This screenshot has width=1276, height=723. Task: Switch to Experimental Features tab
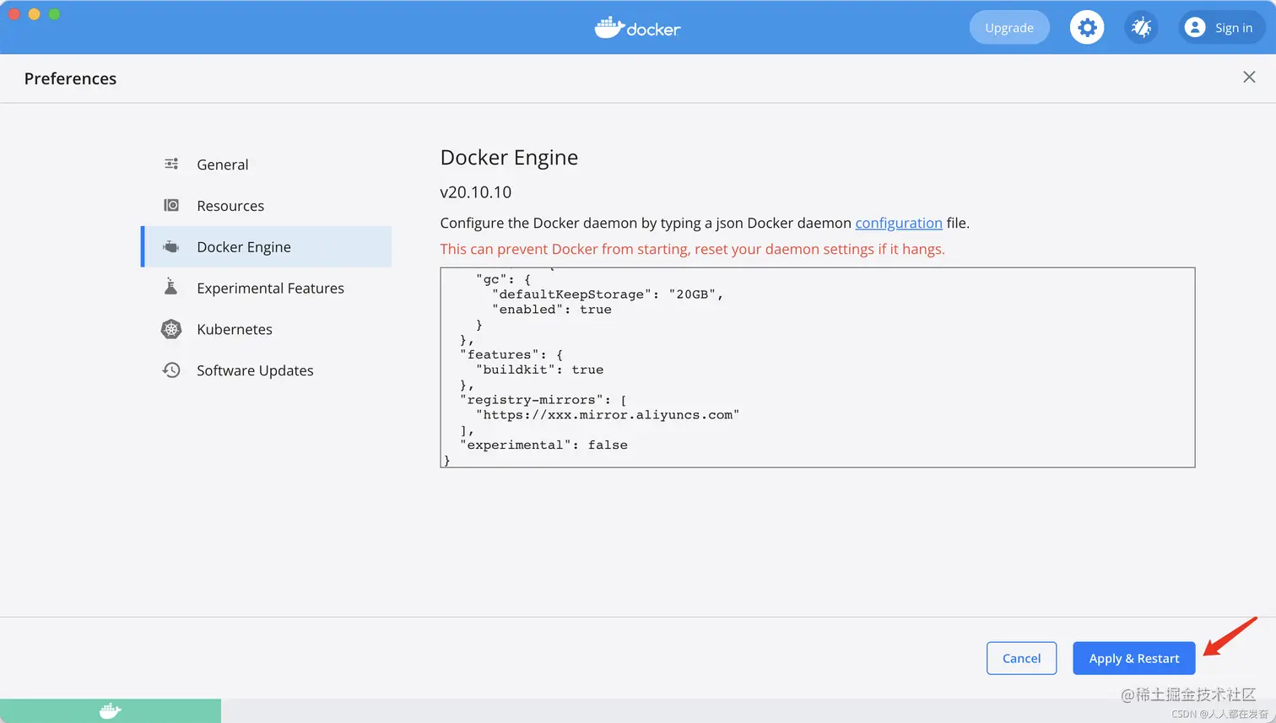pyautogui.click(x=267, y=288)
